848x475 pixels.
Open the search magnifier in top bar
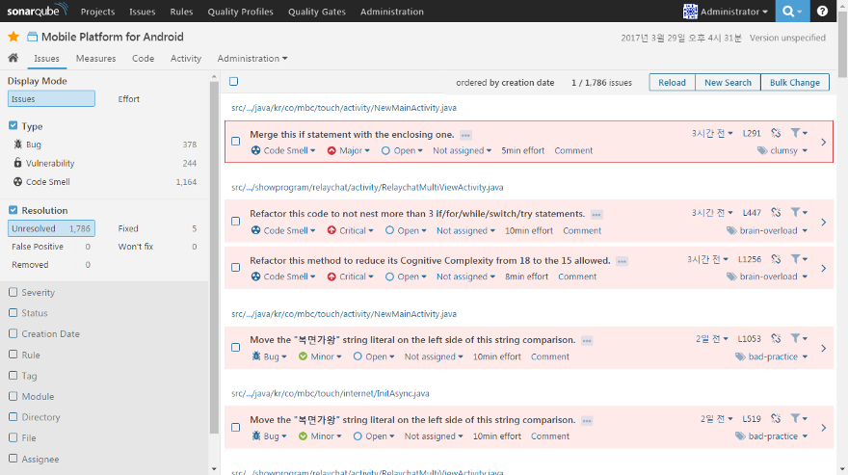(x=792, y=11)
